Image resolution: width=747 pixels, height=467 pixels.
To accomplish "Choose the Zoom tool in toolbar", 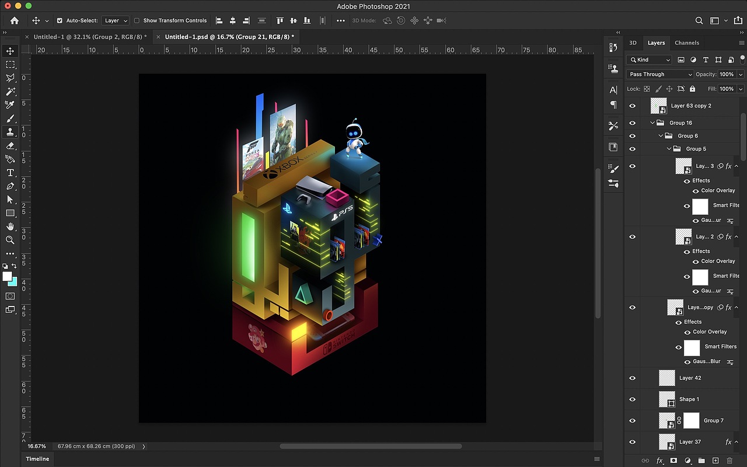I will [10, 240].
